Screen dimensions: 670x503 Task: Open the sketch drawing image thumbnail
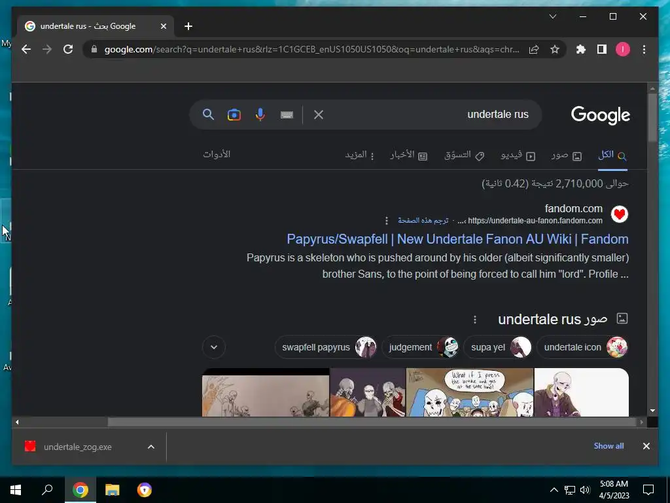point(266,392)
